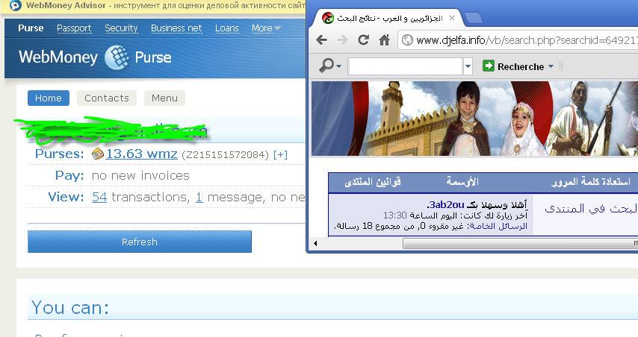Expand the More menu in WebMoney
638x337 pixels.
click(x=266, y=28)
